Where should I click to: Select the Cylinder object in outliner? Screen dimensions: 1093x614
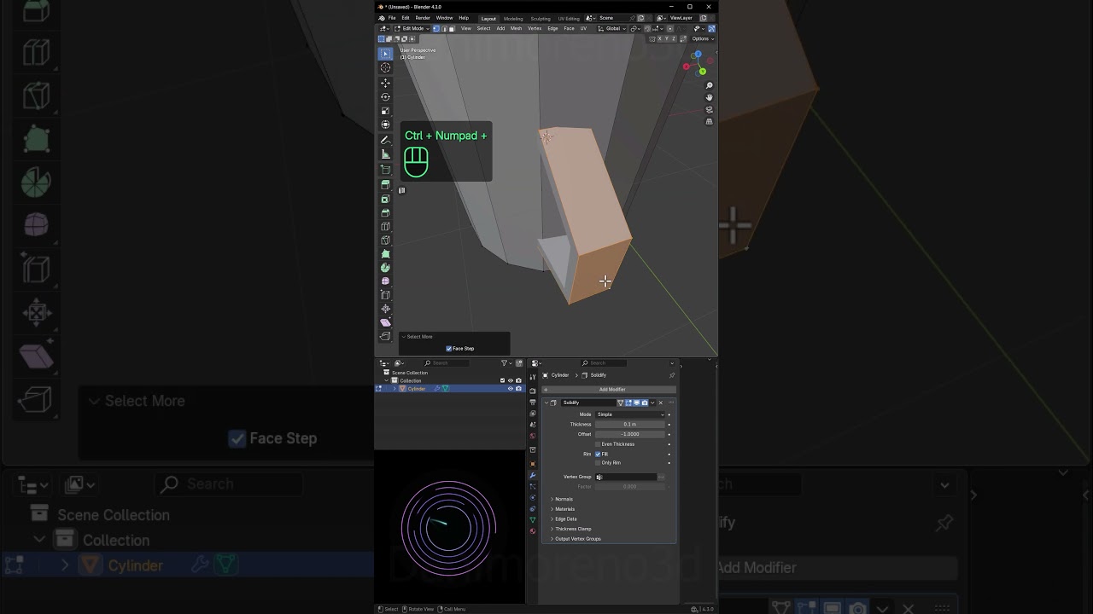click(416, 389)
